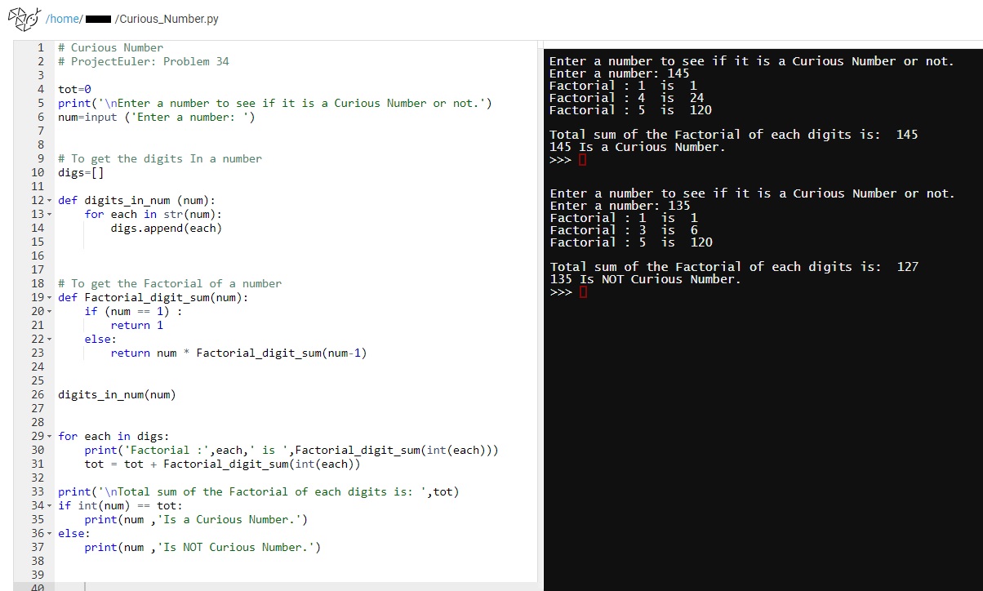This screenshot has width=983, height=591.
Task: Click the 'return 1' statement
Action: coord(137,325)
